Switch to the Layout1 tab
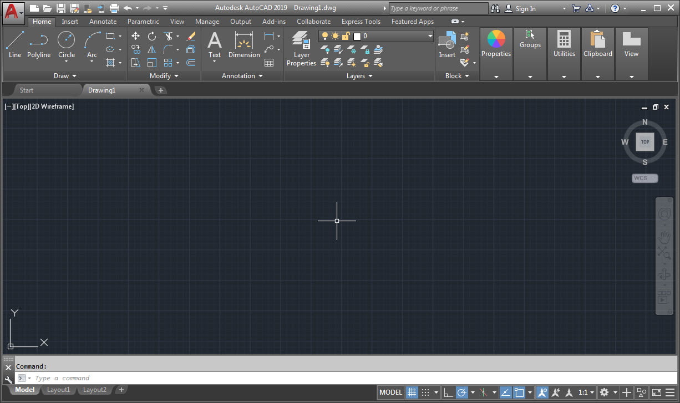This screenshot has width=680, height=403. [58, 390]
